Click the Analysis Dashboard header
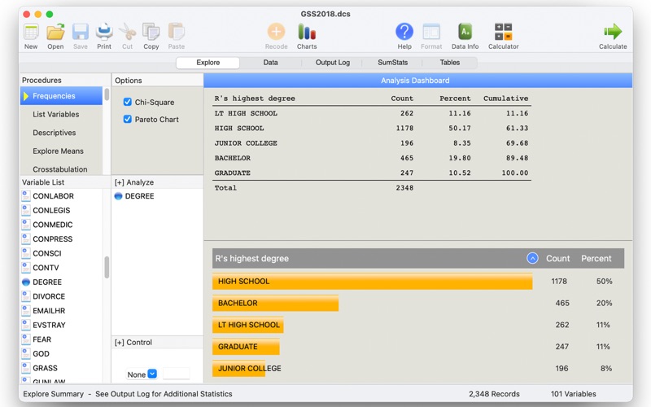The height and width of the screenshot is (407, 651). (x=417, y=81)
